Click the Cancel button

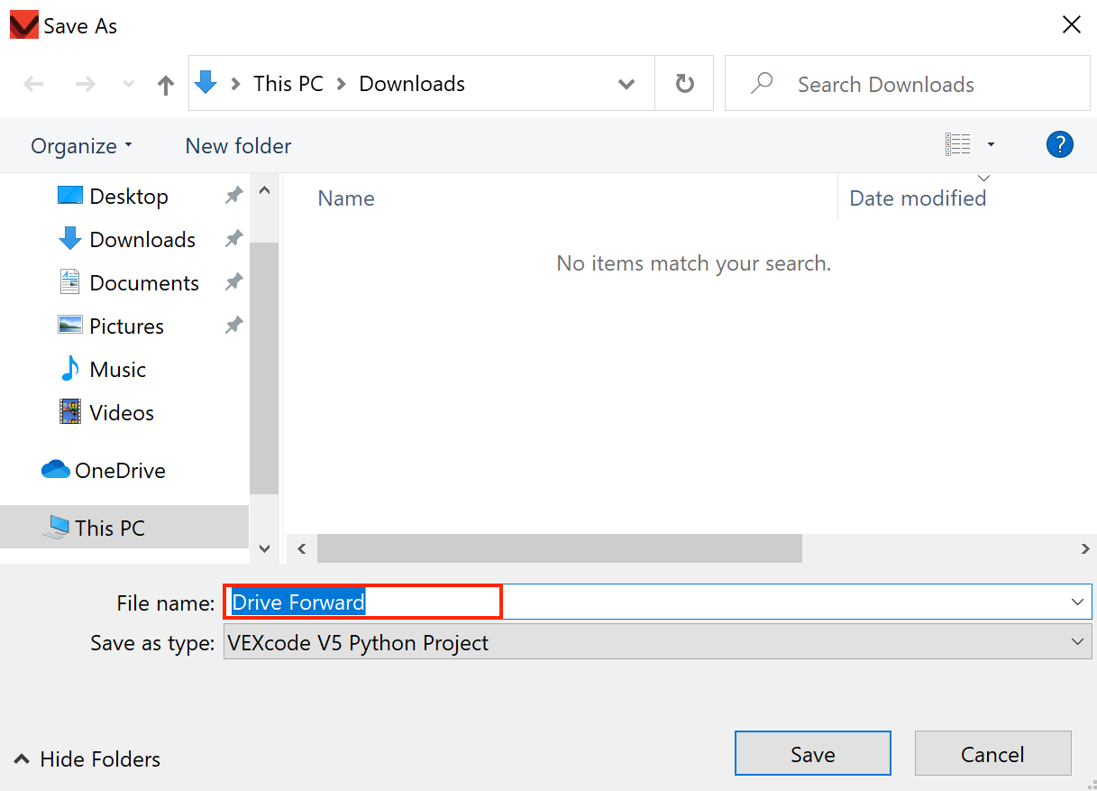pyautogui.click(x=992, y=753)
